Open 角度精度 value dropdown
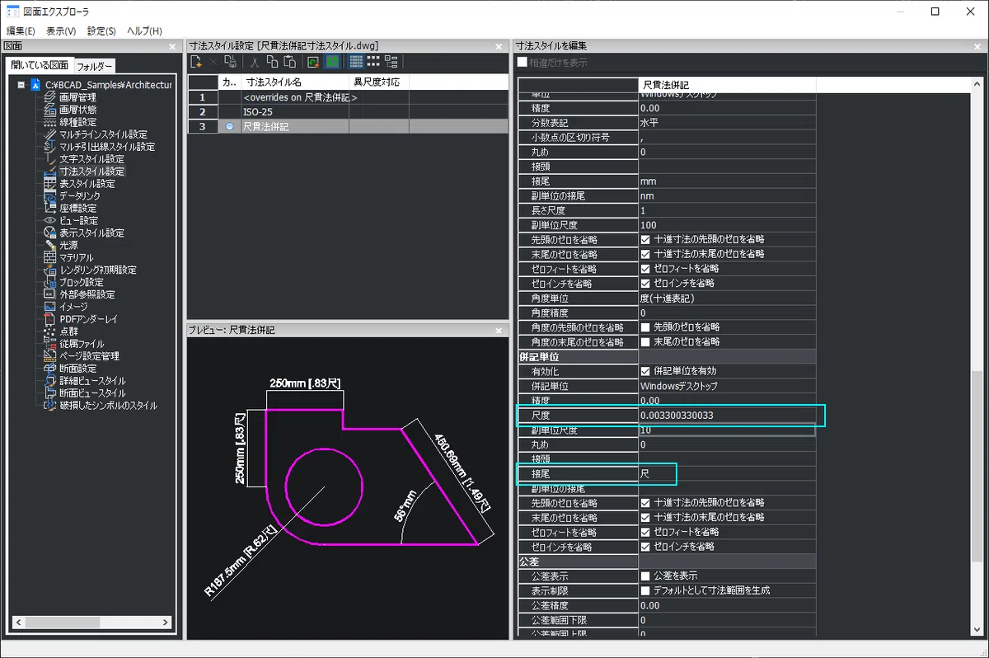Viewport: 989px width, 658px height. click(x=727, y=313)
